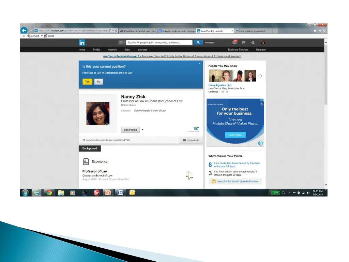Close the Your Profile browser tab
The height and width of the screenshot is (262, 349).
coord(232,31)
